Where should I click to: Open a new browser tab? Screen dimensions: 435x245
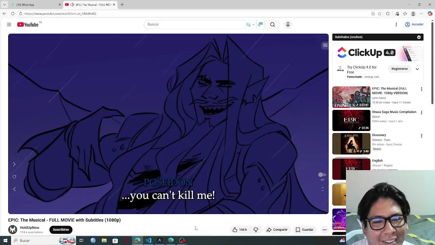(x=122, y=5)
